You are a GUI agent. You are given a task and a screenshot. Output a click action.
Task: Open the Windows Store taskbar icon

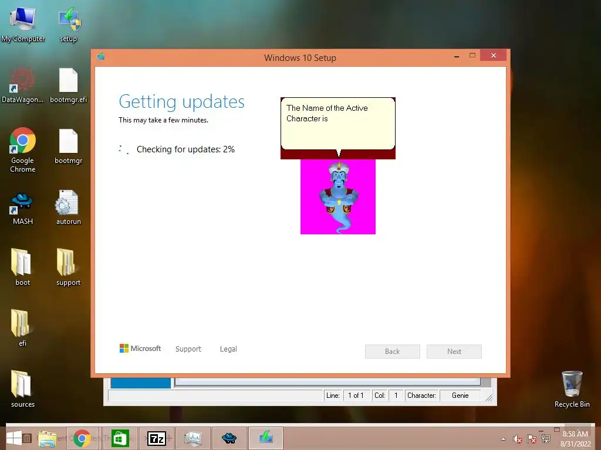pos(120,438)
